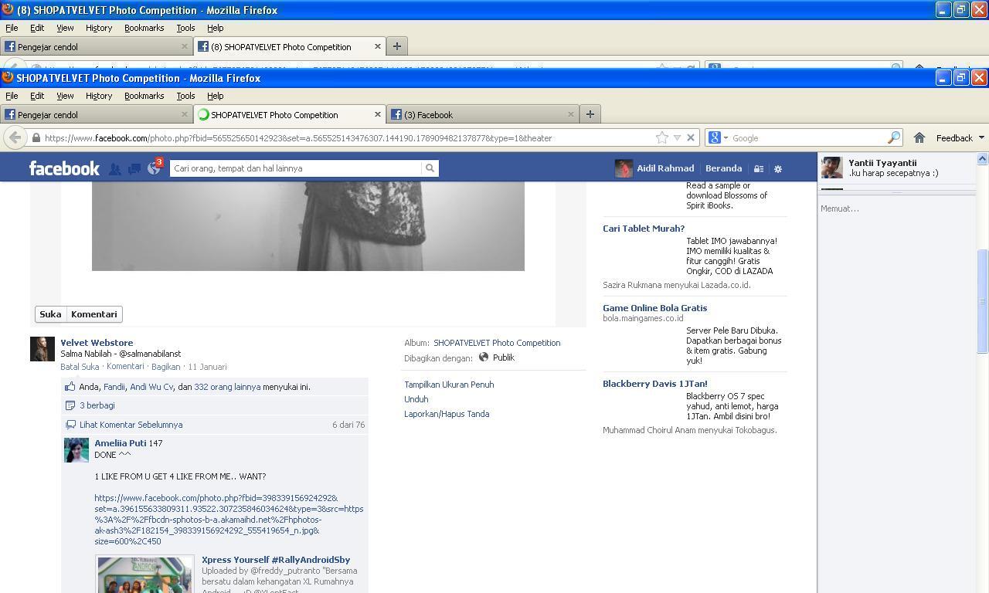Open the Cari Tablet Murah? ad
Viewport: 989px width, 593px height.
pos(644,229)
